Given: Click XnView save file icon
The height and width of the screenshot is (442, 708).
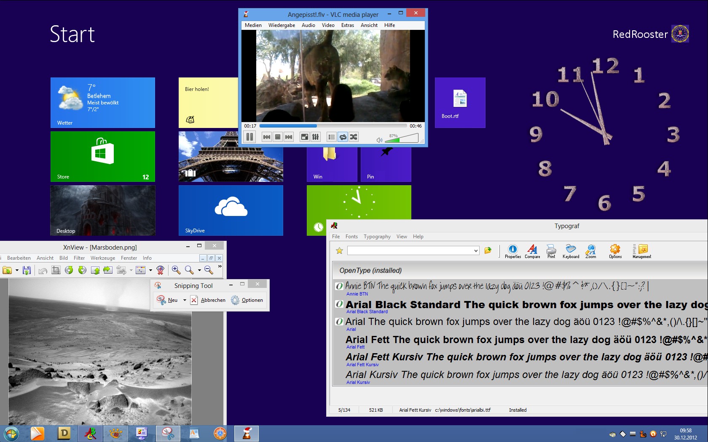Looking at the screenshot, I should [27, 270].
